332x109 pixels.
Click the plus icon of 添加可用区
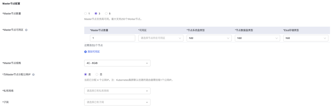click(x=85, y=52)
